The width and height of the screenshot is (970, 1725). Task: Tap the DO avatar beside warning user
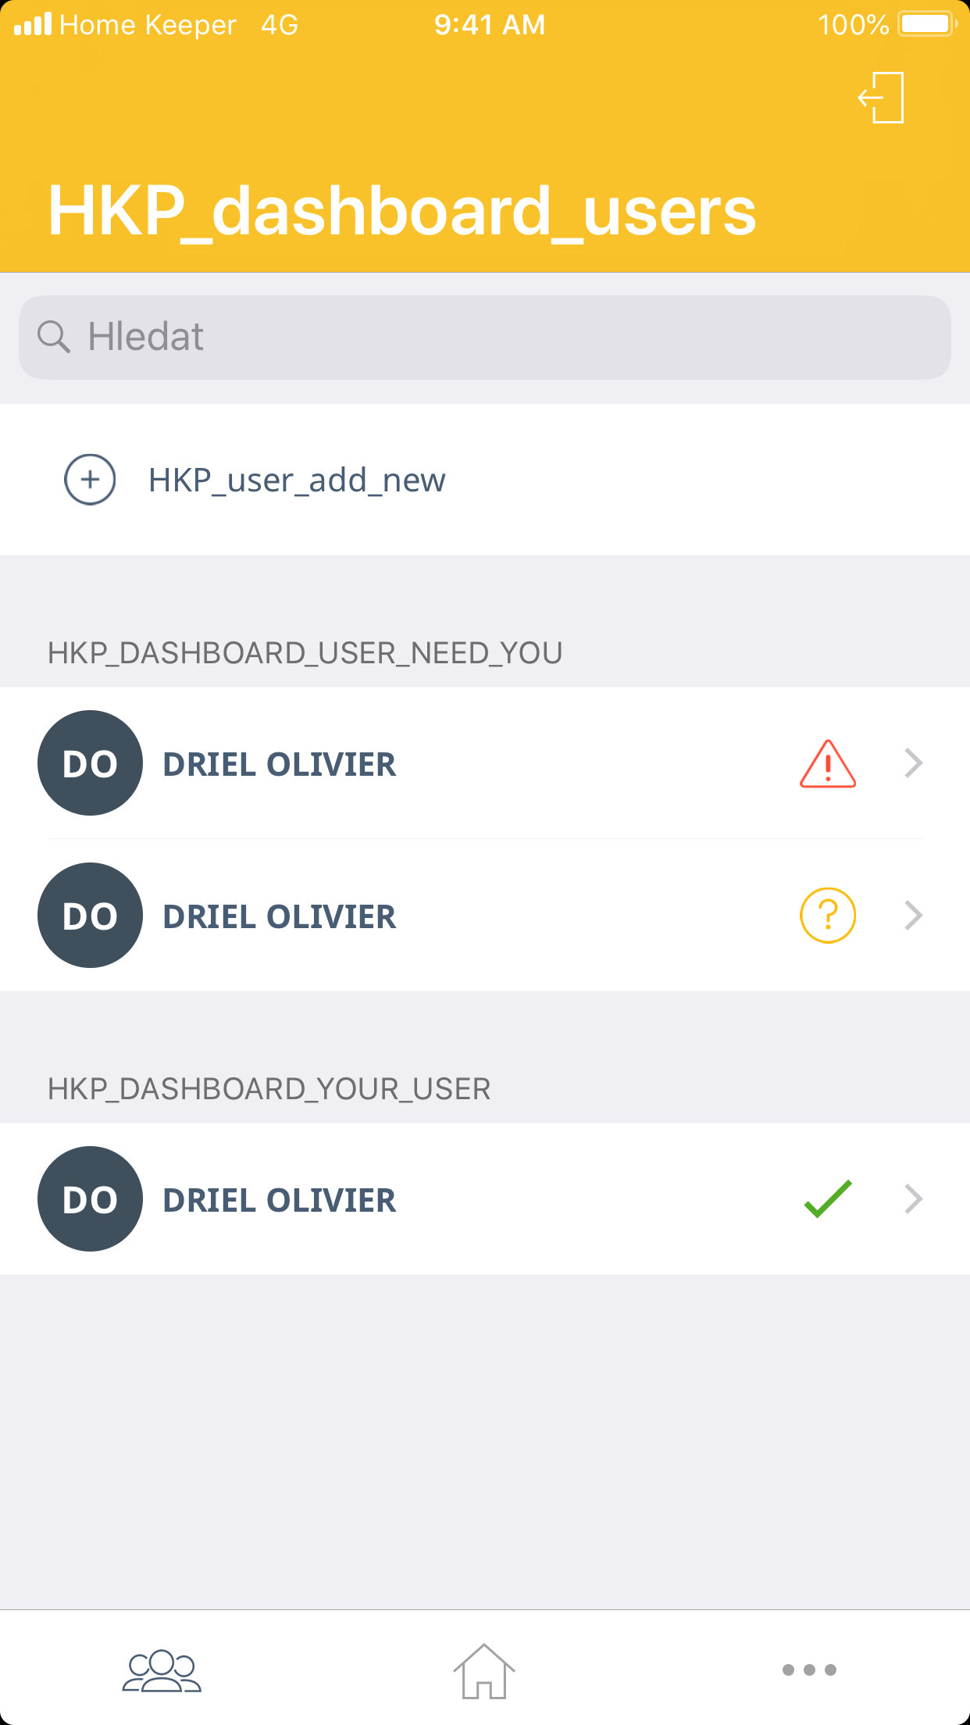[x=90, y=763]
